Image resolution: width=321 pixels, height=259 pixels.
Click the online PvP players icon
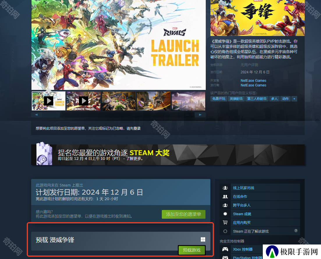tap(225, 188)
